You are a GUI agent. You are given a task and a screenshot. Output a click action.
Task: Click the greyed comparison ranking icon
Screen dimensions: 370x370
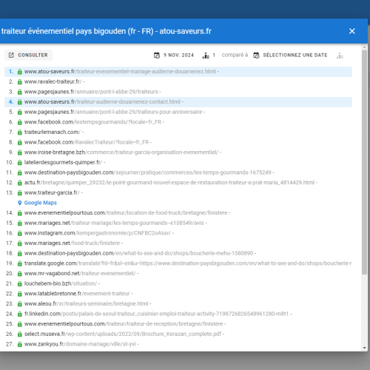[x=340, y=55]
